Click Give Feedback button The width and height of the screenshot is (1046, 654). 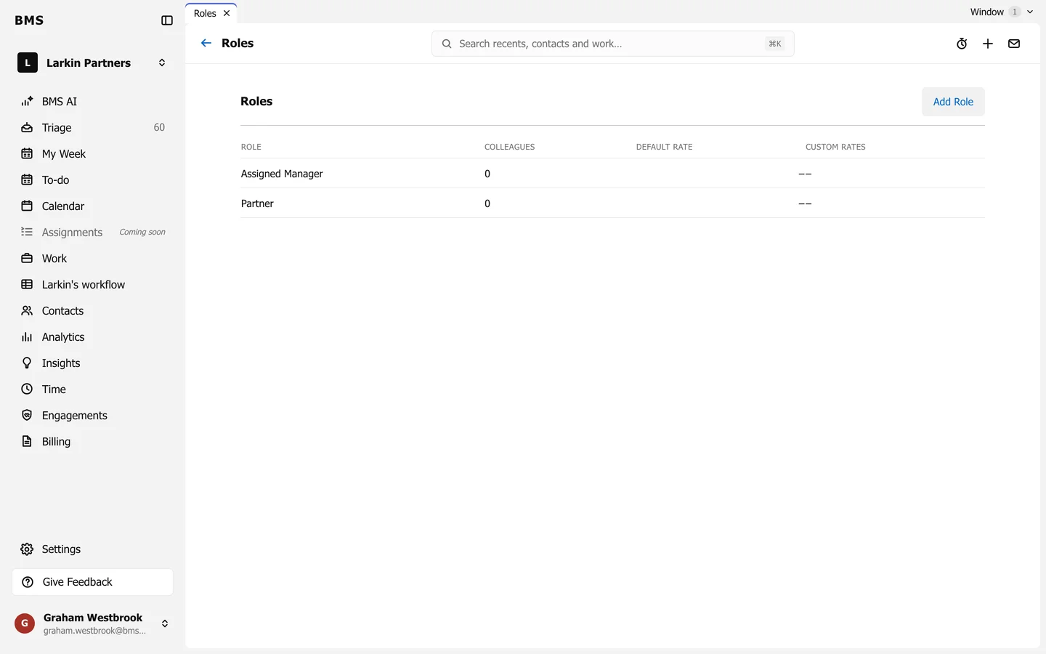pyautogui.click(x=93, y=582)
